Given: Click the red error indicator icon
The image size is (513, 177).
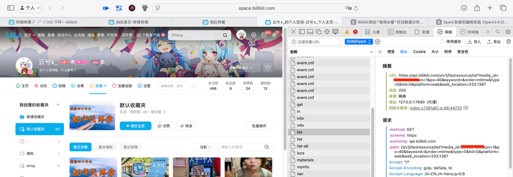Looking at the screenshot, I should coord(356,32).
